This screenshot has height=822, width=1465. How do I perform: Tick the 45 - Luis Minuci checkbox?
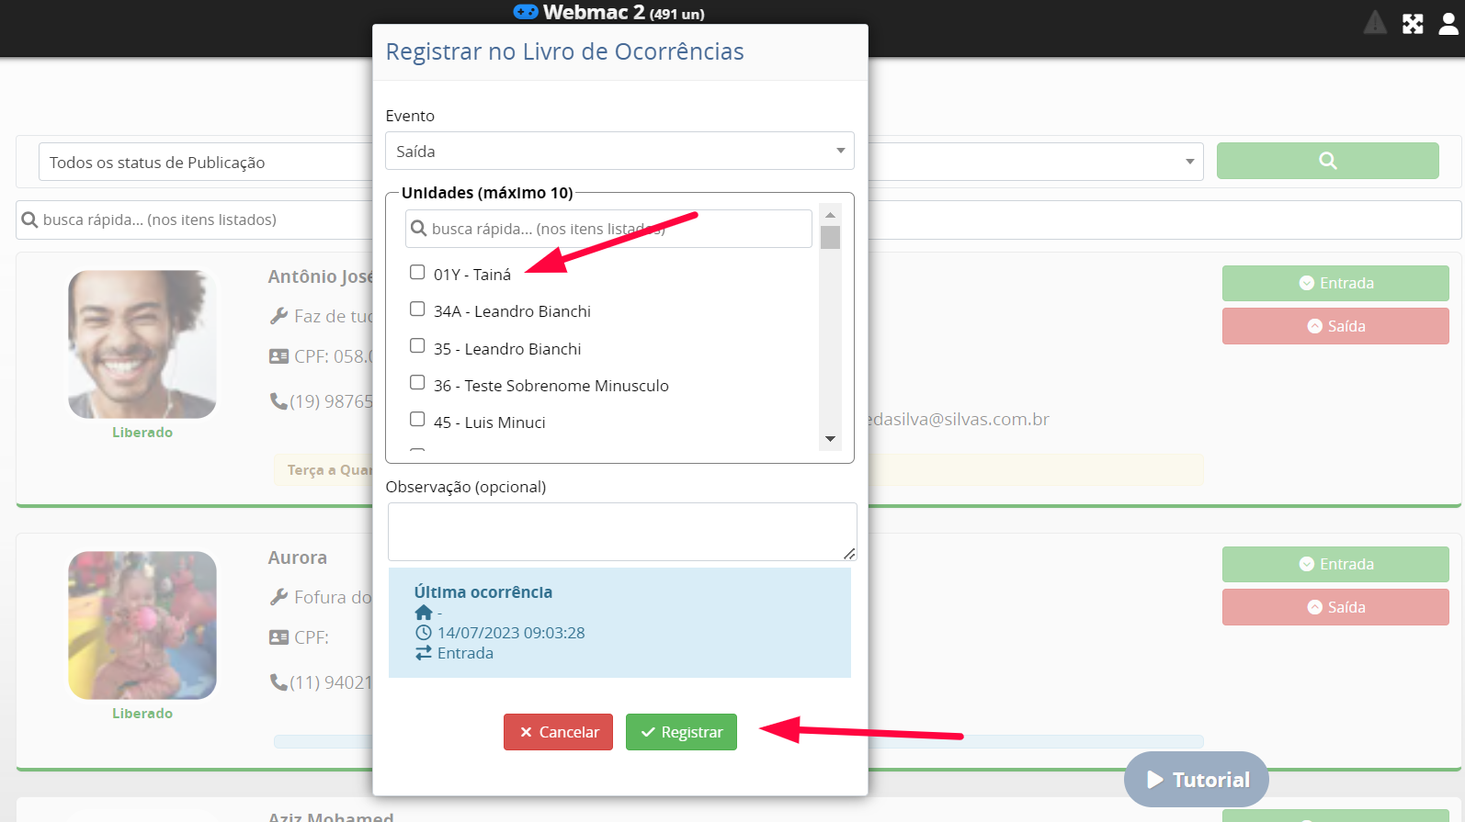tap(417, 420)
